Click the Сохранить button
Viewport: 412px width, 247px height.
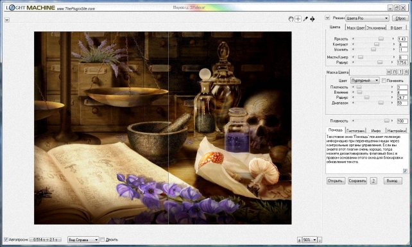(x=357, y=181)
